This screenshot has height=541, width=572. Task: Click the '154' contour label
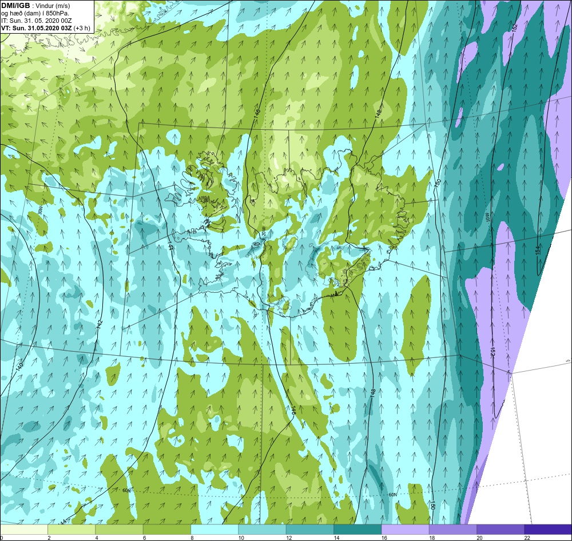[538, 250]
